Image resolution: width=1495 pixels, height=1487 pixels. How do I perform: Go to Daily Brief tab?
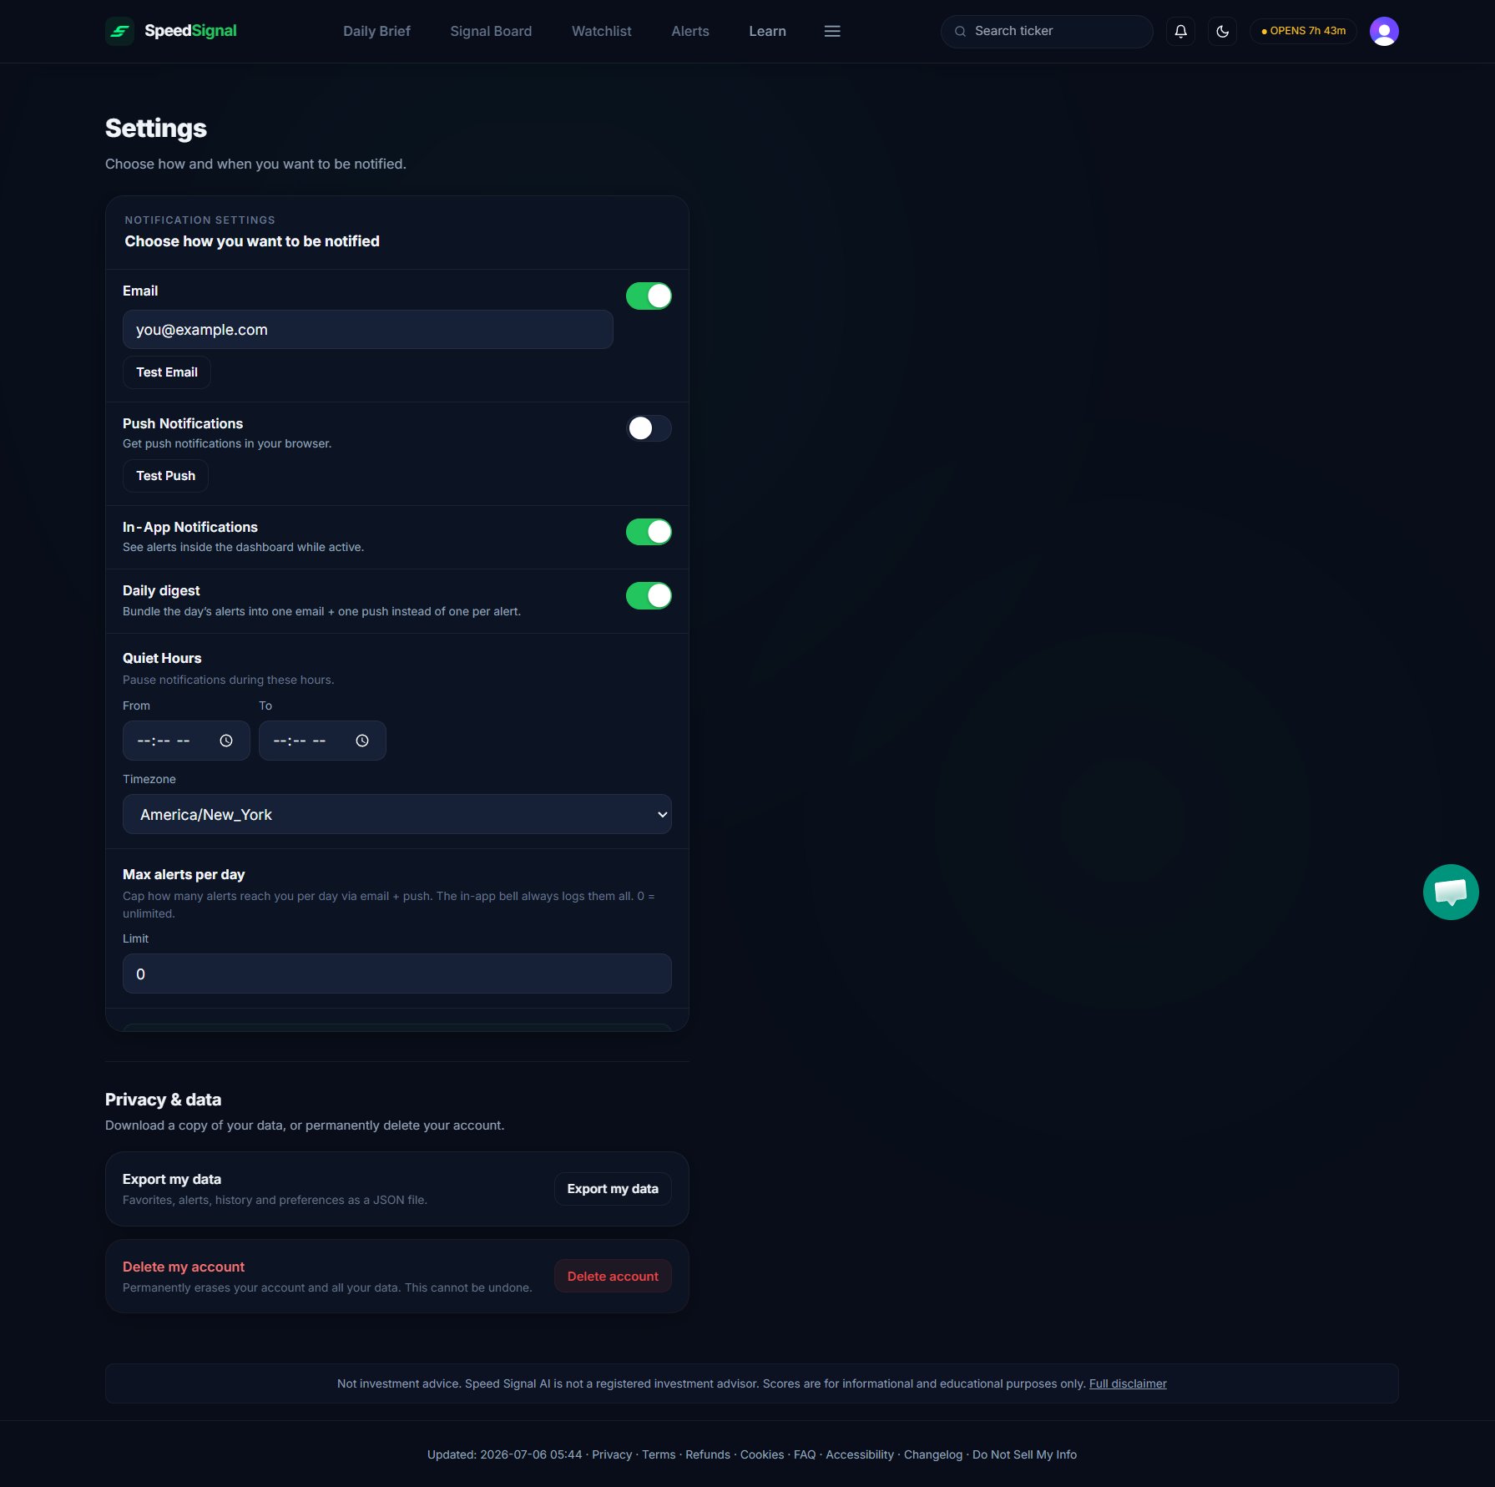[x=376, y=31]
